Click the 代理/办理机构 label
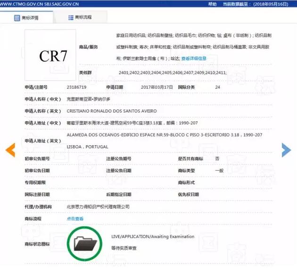This screenshot has height=272, width=297. tap(38, 206)
